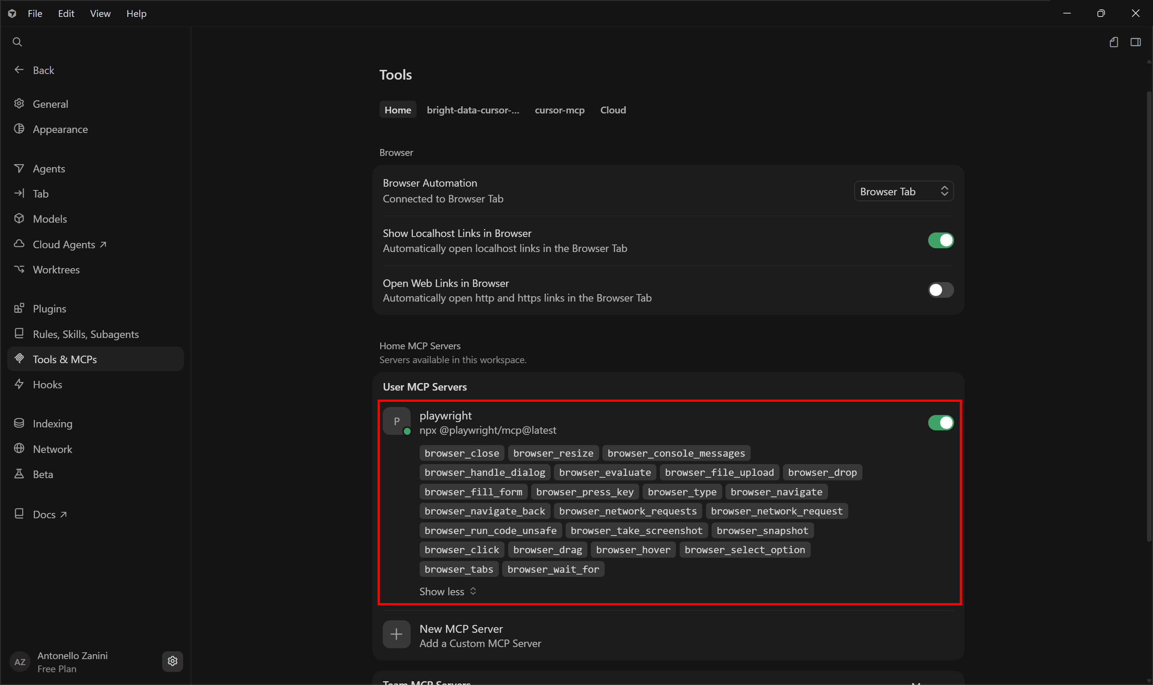Open the View menu
This screenshot has width=1153, height=685.
point(100,14)
